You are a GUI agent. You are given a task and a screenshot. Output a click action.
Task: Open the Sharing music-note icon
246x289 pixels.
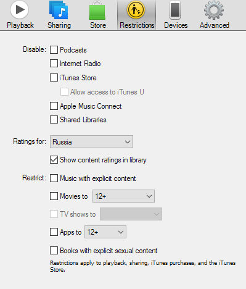tap(59, 10)
